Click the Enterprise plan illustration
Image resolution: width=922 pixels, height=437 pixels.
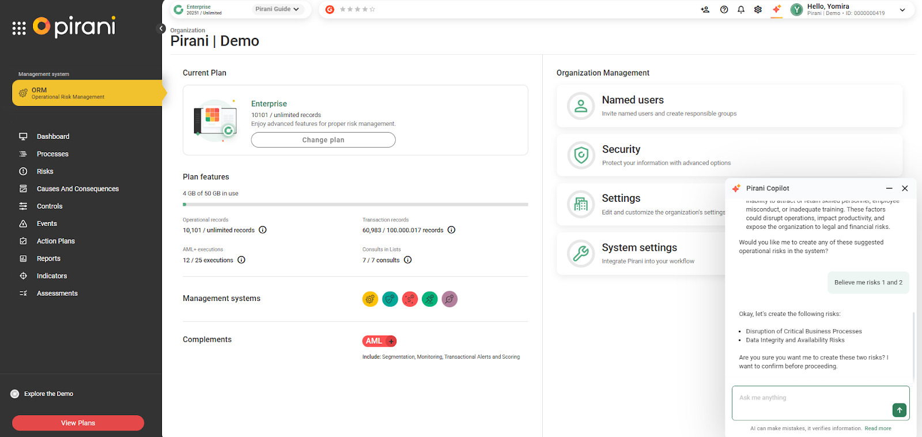pos(216,120)
